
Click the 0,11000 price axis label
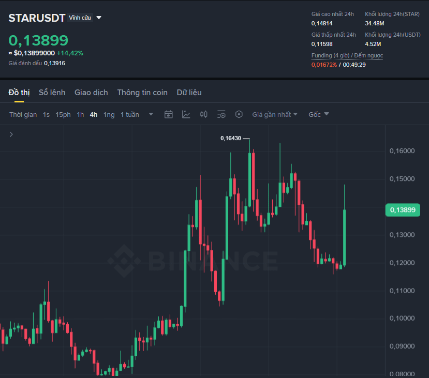tap(402, 291)
